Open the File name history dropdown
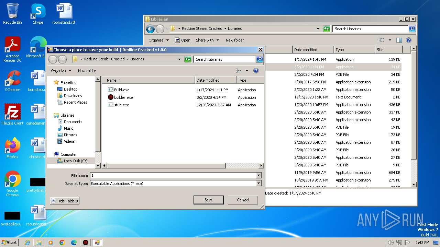This screenshot has height=247, width=440. click(258, 176)
